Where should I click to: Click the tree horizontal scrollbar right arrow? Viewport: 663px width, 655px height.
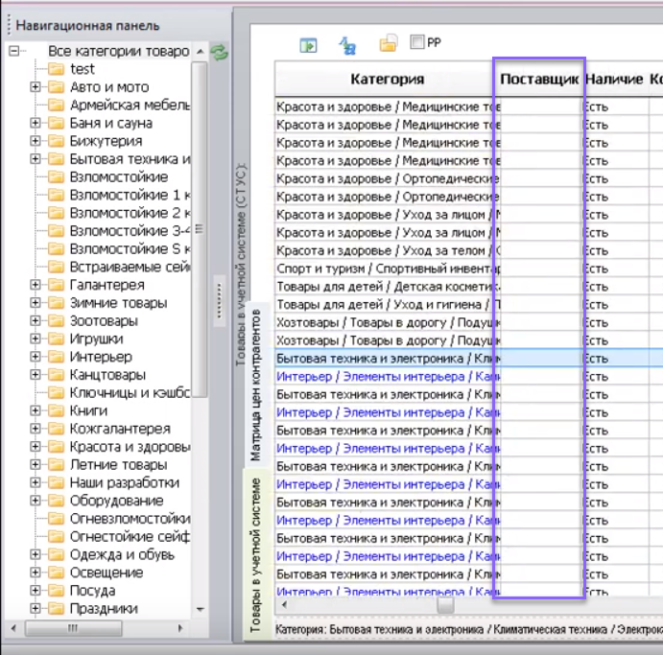(180, 628)
